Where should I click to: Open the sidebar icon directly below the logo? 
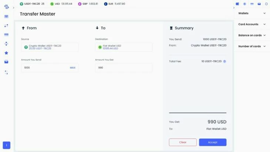(x=6, y=17)
